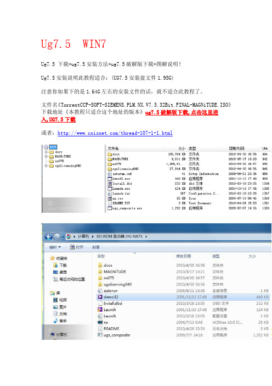Expand MAGNiTUDE node in ISO tree
The image size is (272, 386).
(x=46, y=156)
